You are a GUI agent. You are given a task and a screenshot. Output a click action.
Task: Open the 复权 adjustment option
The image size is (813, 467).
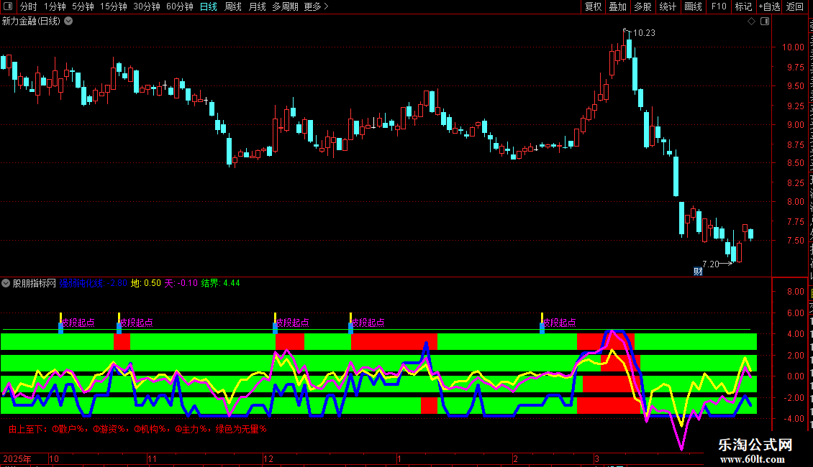[x=593, y=6]
